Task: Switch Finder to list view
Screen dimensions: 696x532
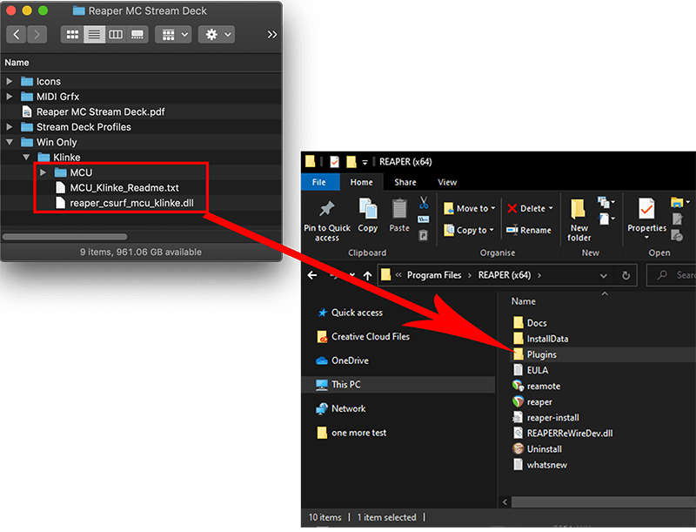Action: point(94,34)
